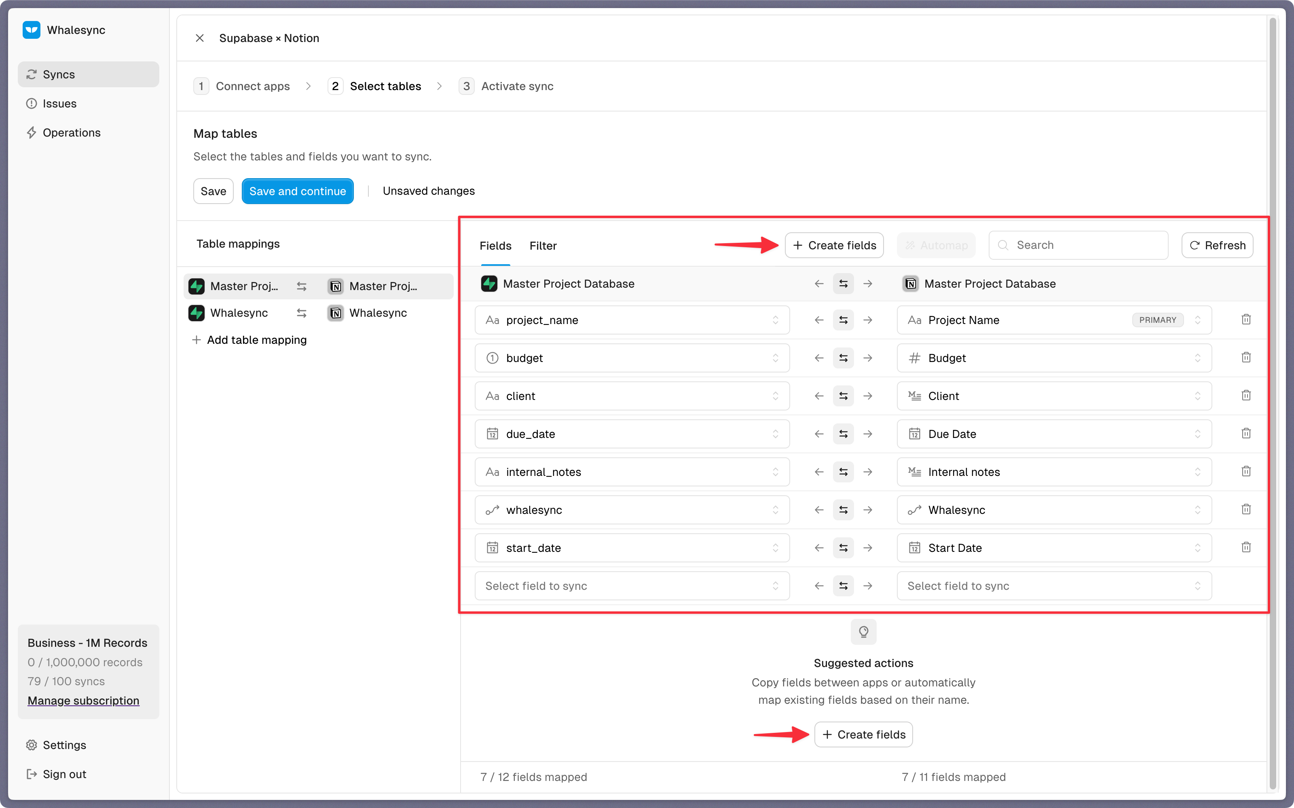This screenshot has height=808, width=1294.
Task: Click the Refresh button
Action: point(1217,245)
